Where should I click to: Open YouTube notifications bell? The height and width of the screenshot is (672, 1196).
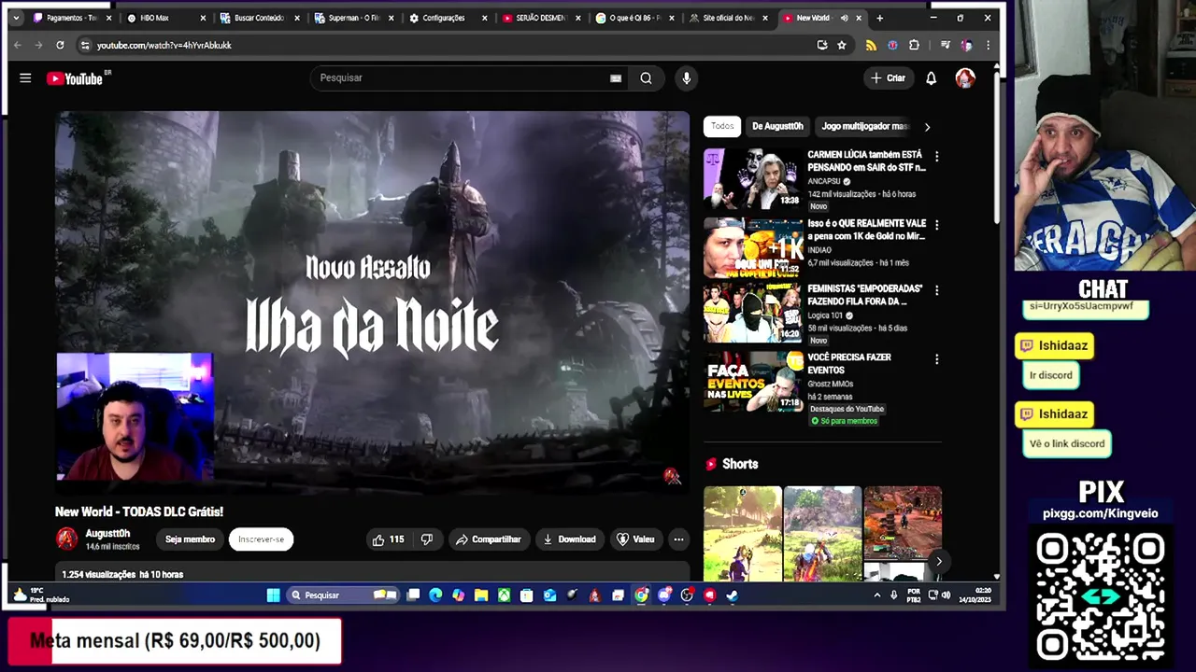pos(931,78)
